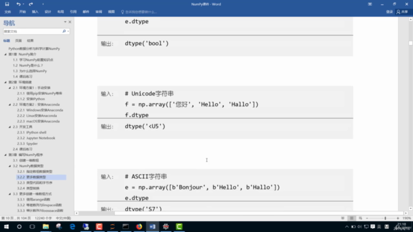Switch to the 视图 (View) ribbon tab

tap(112, 12)
